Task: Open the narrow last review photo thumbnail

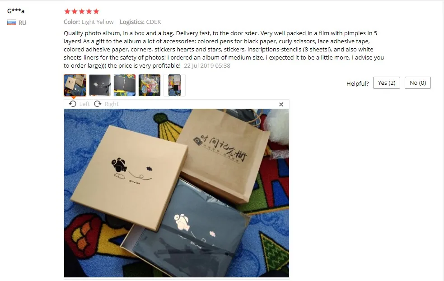Action: coord(174,85)
